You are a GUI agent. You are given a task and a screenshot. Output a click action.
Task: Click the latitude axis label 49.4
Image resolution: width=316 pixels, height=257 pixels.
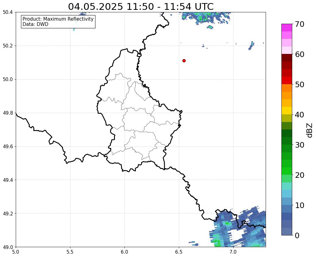click(x=8, y=180)
